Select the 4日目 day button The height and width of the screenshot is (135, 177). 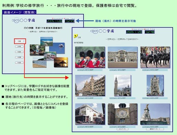19,57
